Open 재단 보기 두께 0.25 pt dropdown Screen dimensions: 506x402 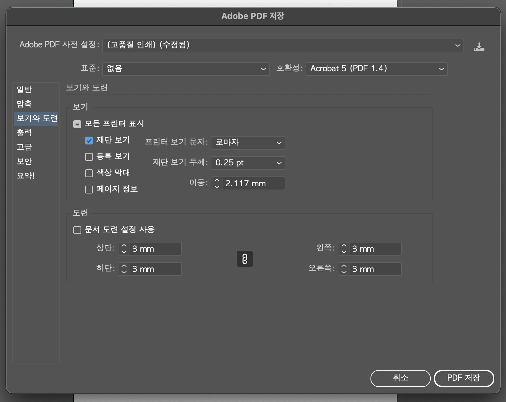tap(248, 163)
